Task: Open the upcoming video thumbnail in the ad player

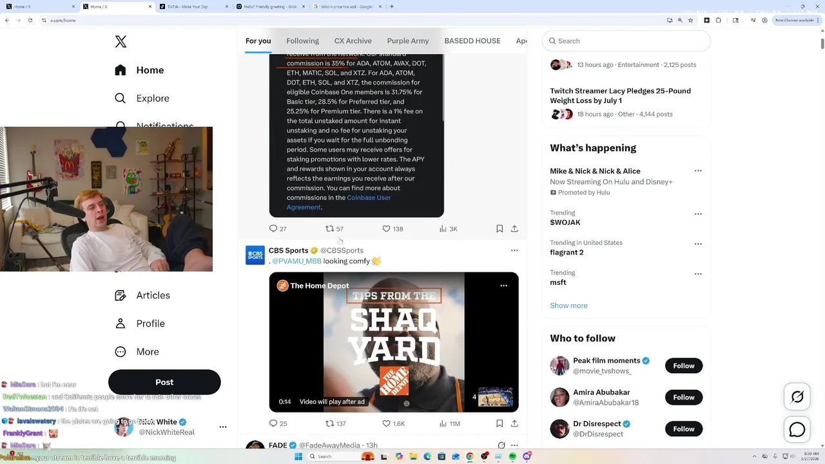Action: (x=495, y=397)
